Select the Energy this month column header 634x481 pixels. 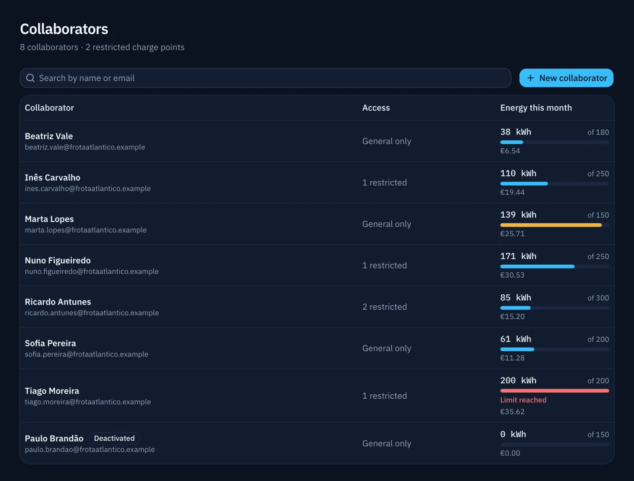pyautogui.click(x=536, y=108)
